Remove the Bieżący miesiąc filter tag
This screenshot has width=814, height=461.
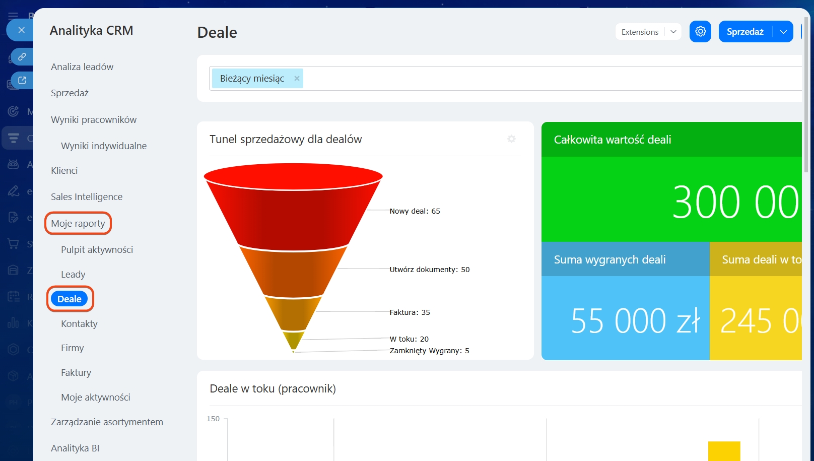297,79
